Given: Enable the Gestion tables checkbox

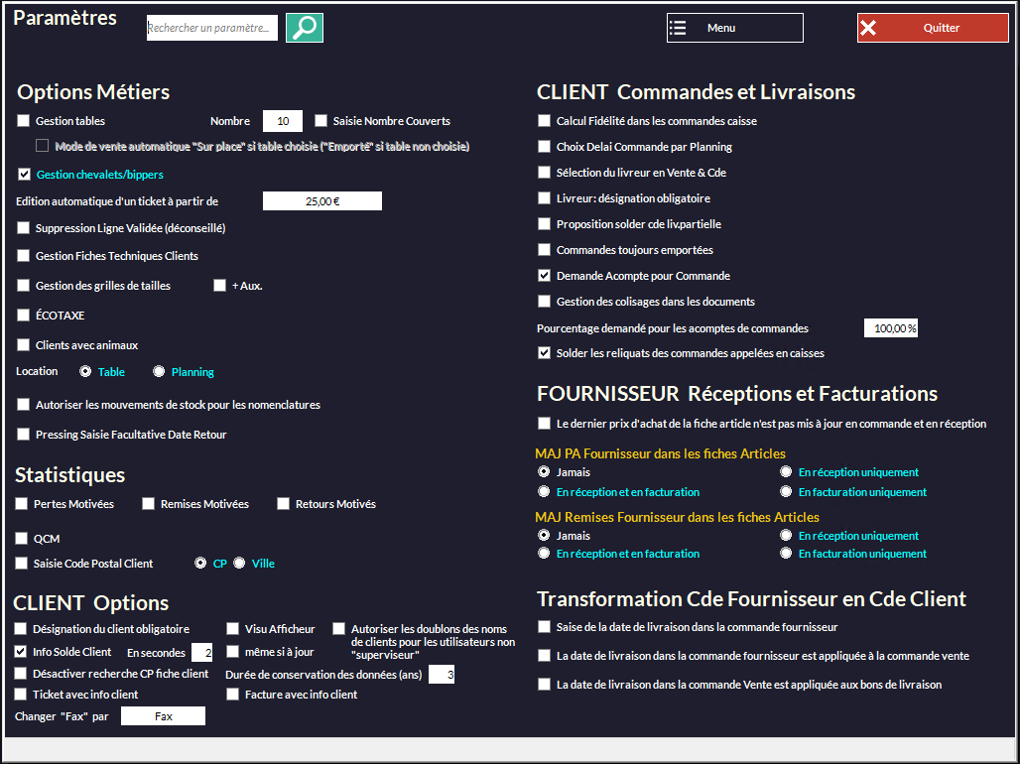Looking at the screenshot, I should pyautogui.click(x=24, y=121).
